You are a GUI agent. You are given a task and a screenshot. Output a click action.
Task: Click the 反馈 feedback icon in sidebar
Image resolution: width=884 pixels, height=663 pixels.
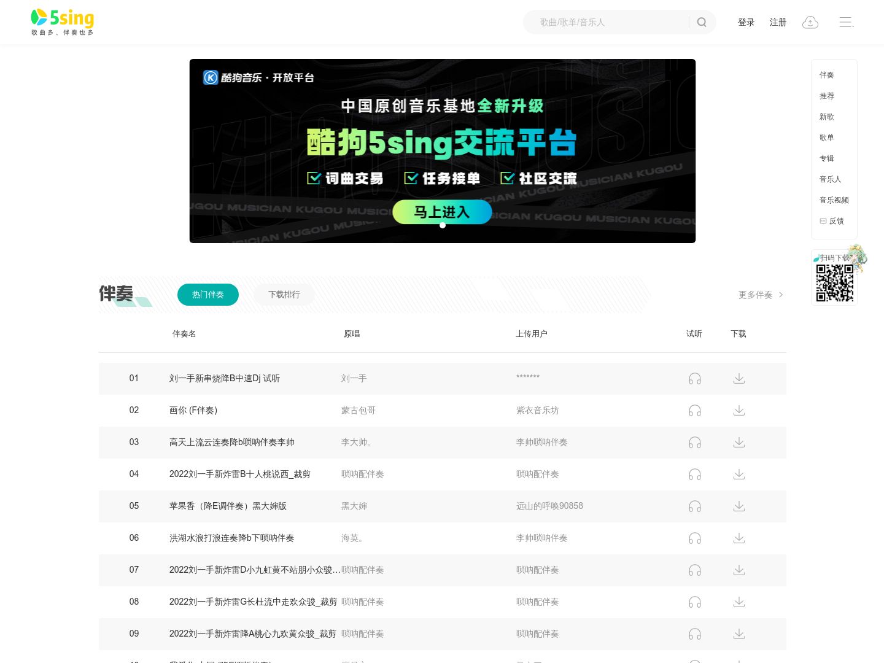[x=823, y=221]
